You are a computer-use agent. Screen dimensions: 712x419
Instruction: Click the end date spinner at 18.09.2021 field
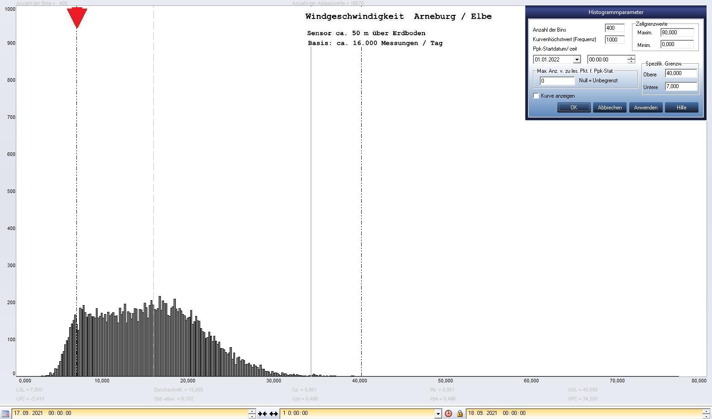[x=706, y=413]
